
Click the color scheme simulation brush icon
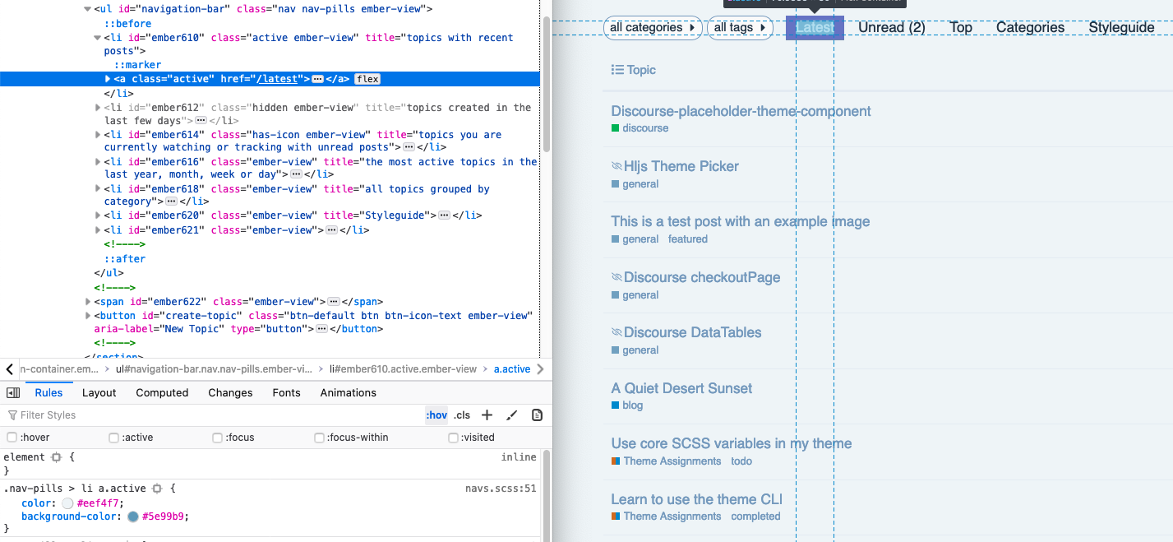pyautogui.click(x=511, y=415)
